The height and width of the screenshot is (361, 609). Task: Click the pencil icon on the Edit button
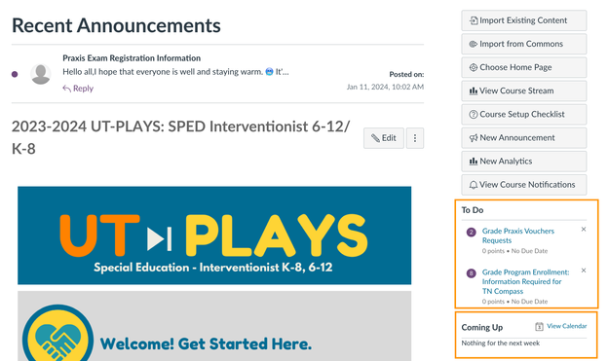pos(375,138)
